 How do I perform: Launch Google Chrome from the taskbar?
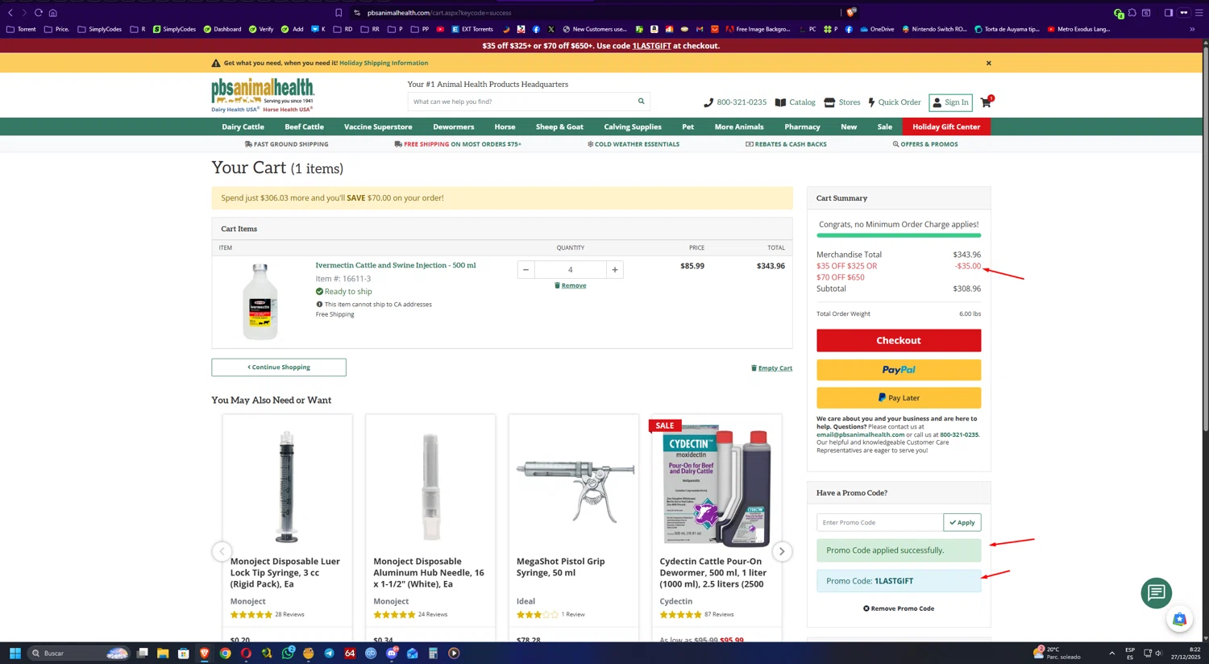tap(226, 654)
